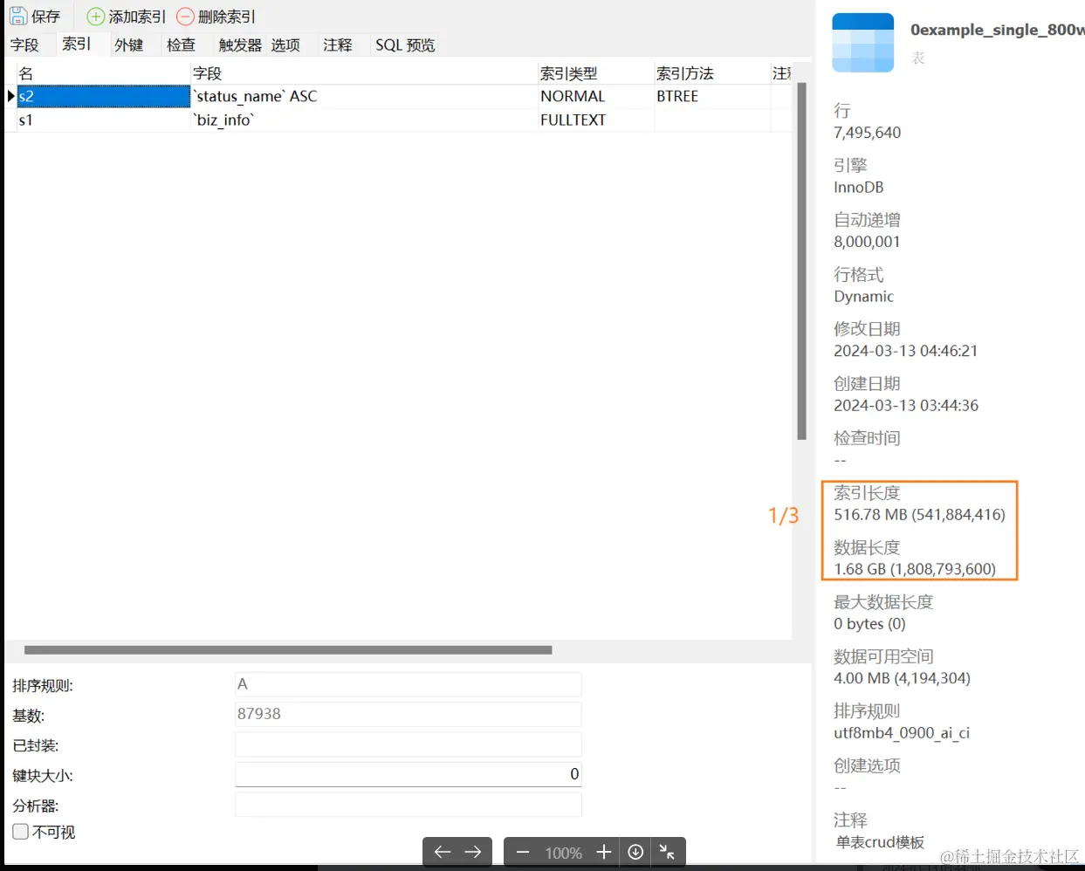Click the 键块大小 field showing 0
Screen dimensions: 1085x871
[408, 774]
